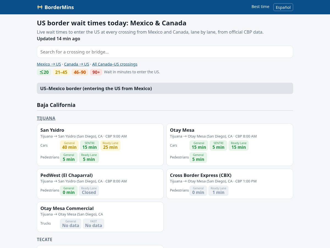The height and width of the screenshot is (248, 330).
Task: Click the TECATE city heading
Action: [45, 239]
